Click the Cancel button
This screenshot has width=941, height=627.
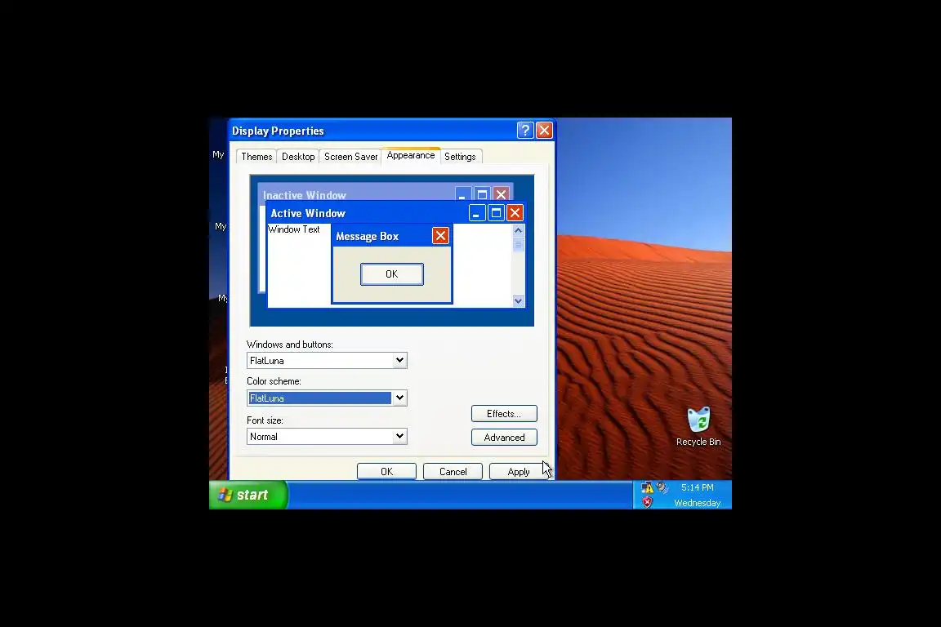click(453, 472)
